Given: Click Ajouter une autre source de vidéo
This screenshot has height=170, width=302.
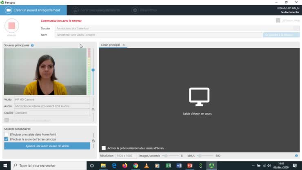Looking at the screenshot, I should pyautogui.click(x=47, y=146).
